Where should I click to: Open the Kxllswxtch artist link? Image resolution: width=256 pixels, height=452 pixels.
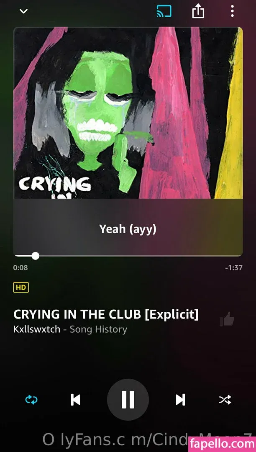[37, 329]
